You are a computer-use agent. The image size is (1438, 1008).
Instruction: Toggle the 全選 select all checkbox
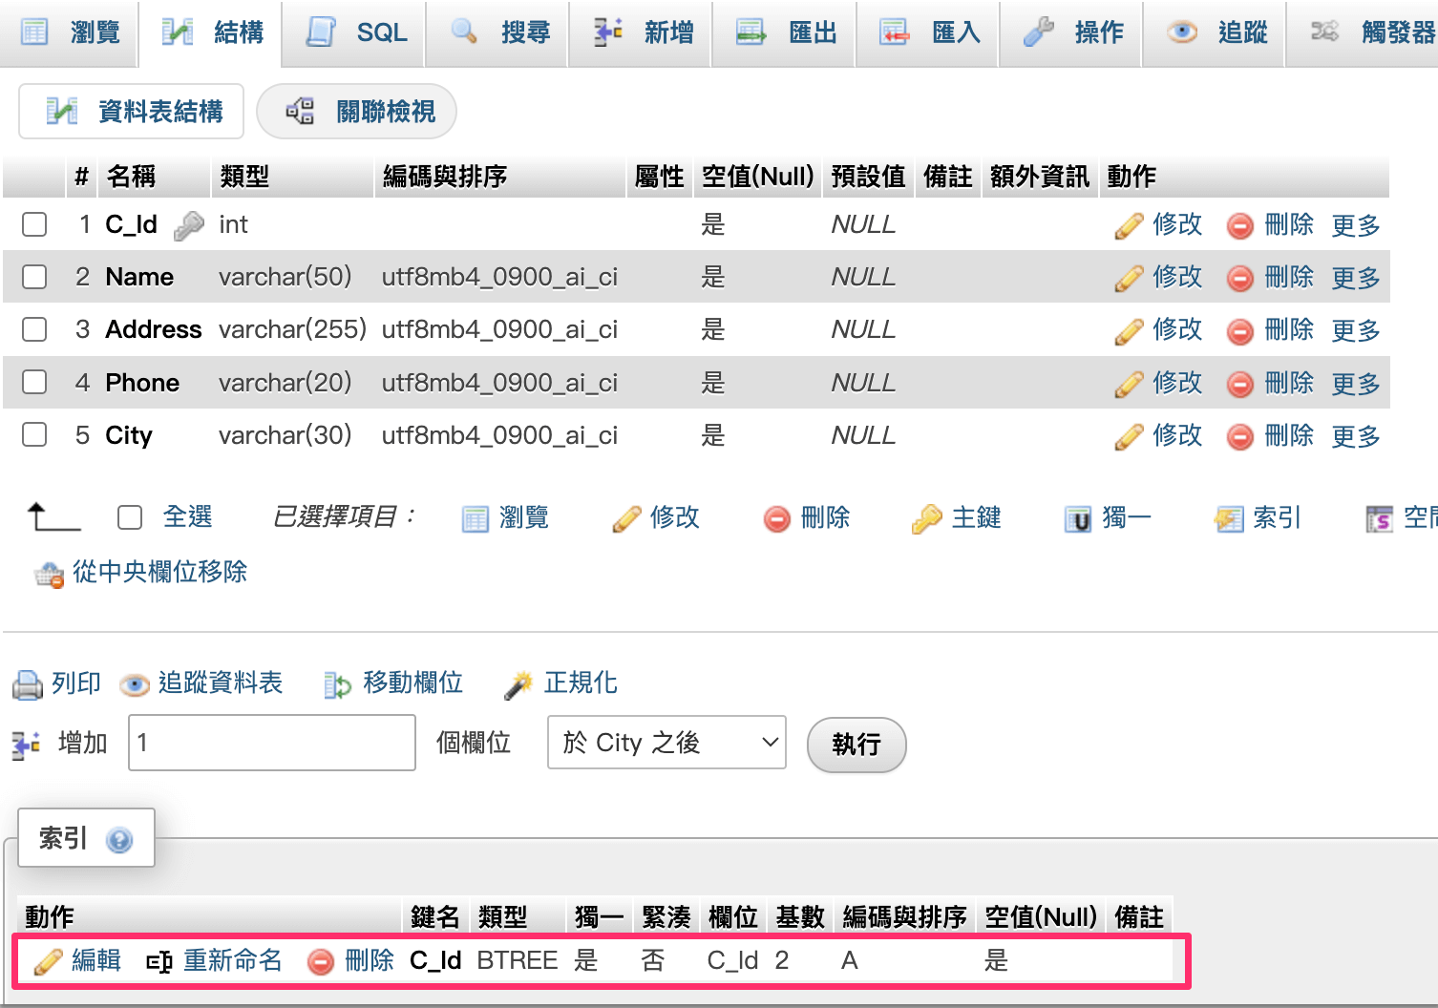pos(130,517)
